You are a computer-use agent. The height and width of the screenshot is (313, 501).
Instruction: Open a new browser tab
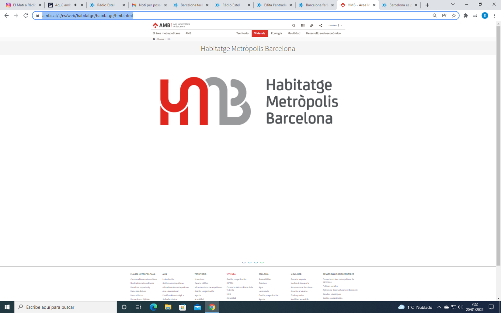[x=427, y=5]
